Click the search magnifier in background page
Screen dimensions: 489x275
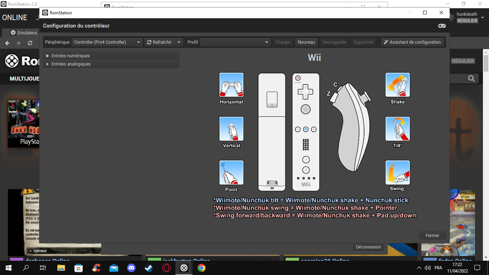click(x=471, y=78)
